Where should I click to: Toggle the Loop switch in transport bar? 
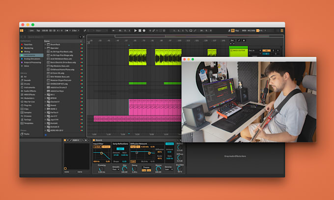[191, 30]
